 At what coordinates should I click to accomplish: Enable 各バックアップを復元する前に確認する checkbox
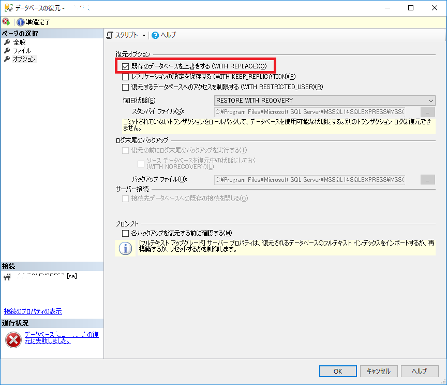(x=125, y=233)
